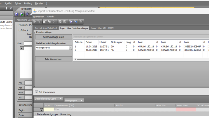Image resolution: width=209 pixels, height=118 pixels.
Task: Select table row with time 11:34:51
Action: (x=141, y=50)
